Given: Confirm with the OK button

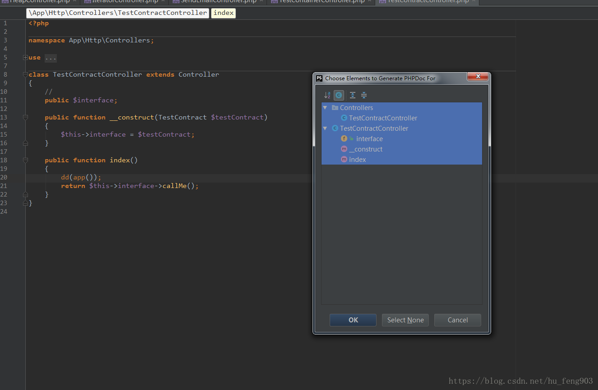Looking at the screenshot, I should click(x=353, y=320).
